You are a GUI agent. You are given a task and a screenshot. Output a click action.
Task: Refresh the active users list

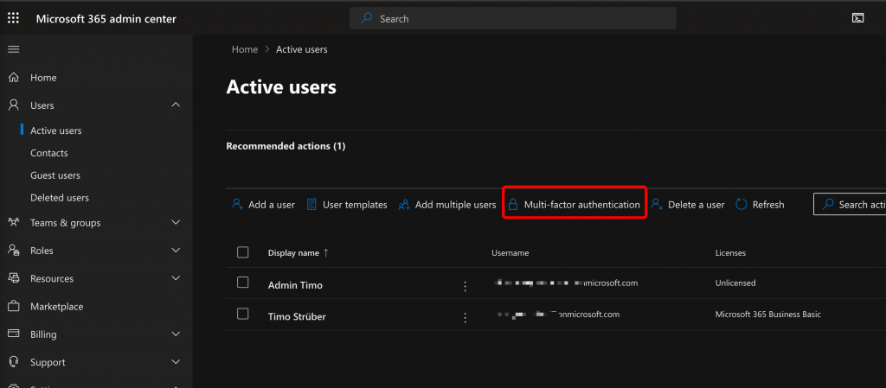pos(760,205)
